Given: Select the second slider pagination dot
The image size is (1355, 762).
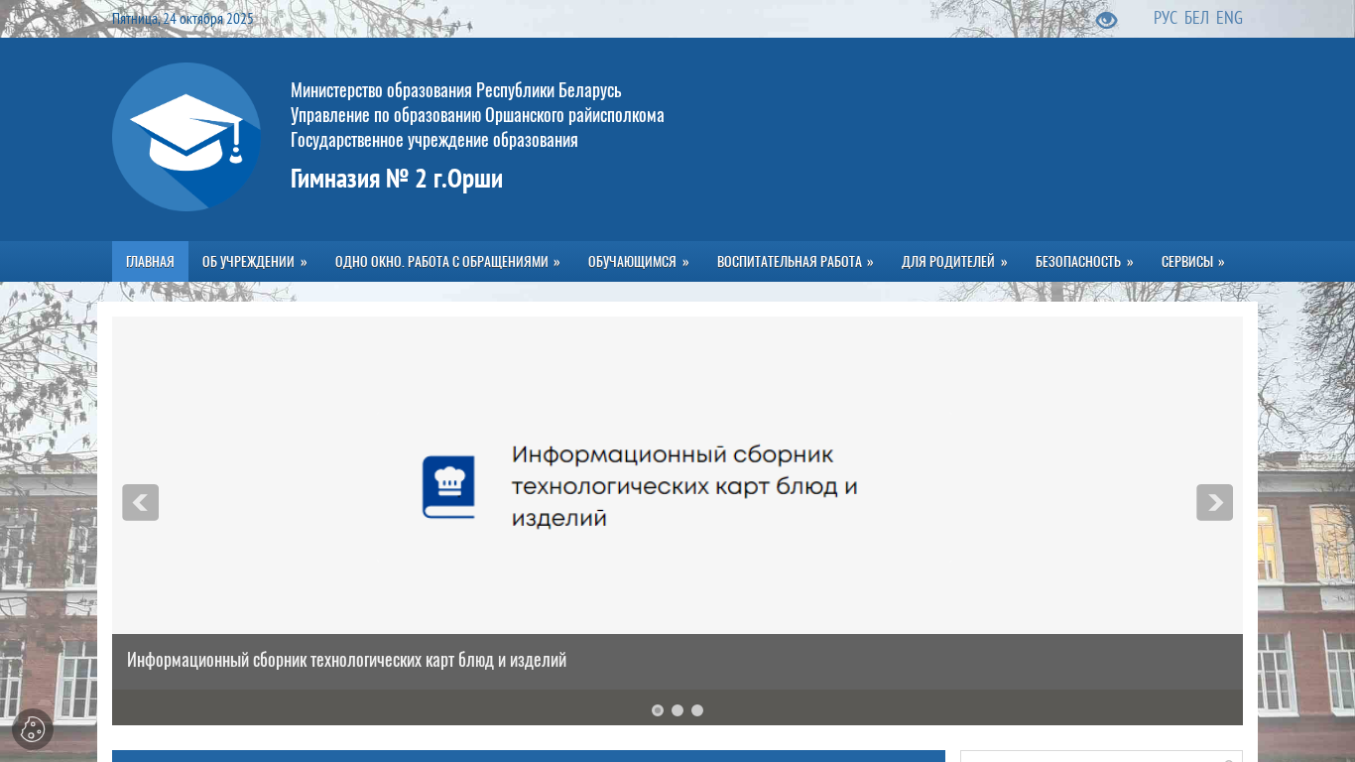Looking at the screenshot, I should (677, 710).
